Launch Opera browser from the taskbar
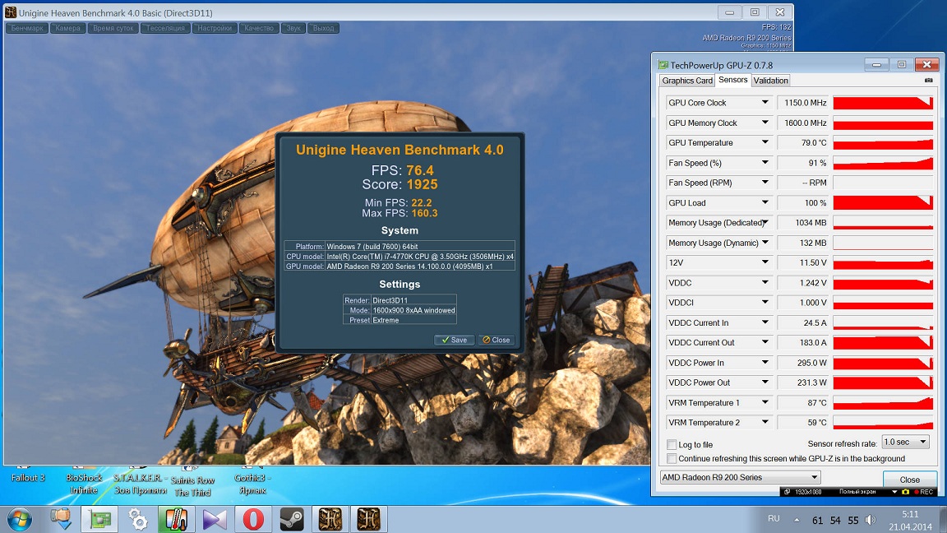 (253, 519)
